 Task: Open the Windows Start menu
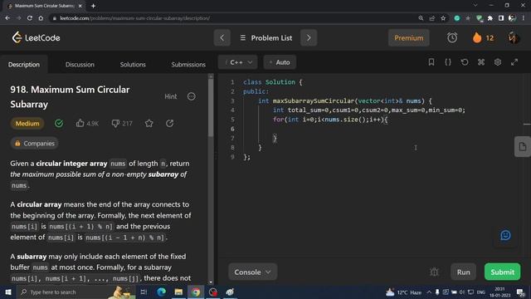7,292
